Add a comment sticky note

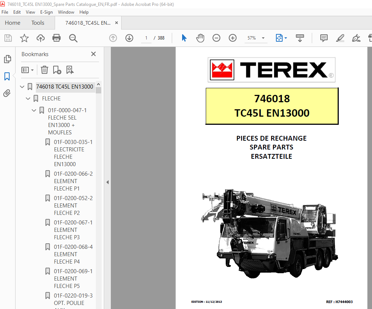pos(324,38)
